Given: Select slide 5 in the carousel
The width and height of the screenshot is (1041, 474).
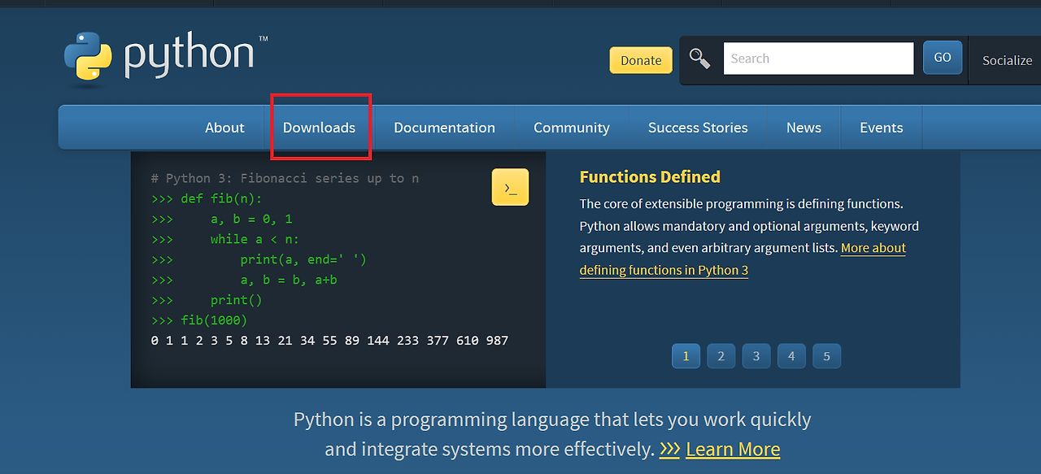Looking at the screenshot, I should [x=826, y=356].
